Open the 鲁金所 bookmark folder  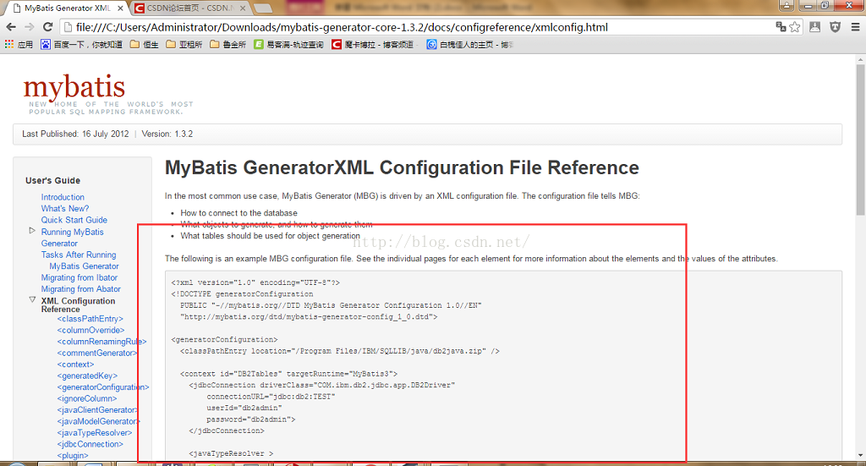227,44
